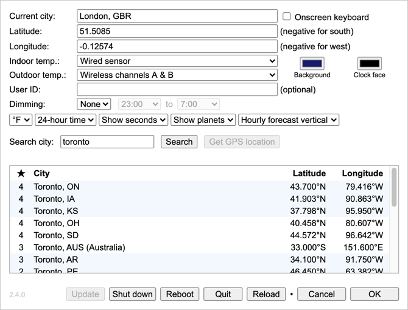Click the Search button

[x=179, y=142]
